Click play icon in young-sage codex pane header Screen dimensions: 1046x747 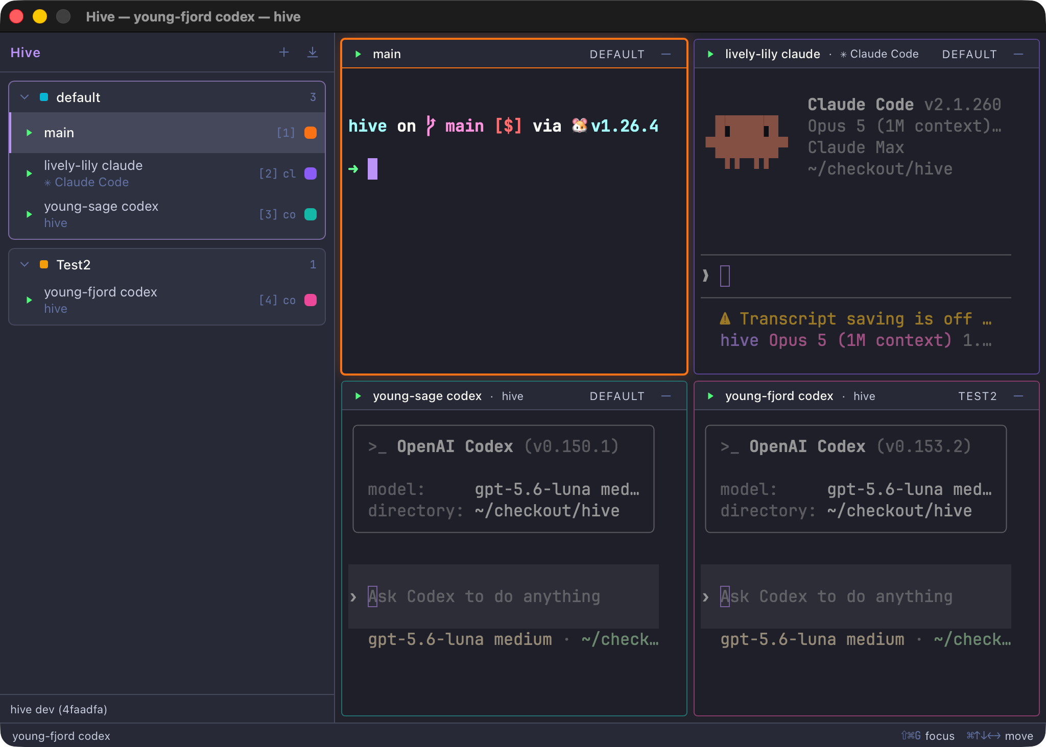coord(358,396)
